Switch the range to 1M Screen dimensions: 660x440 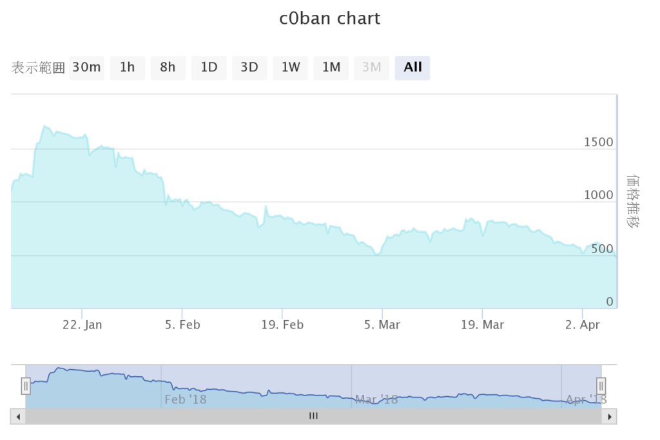(x=331, y=68)
